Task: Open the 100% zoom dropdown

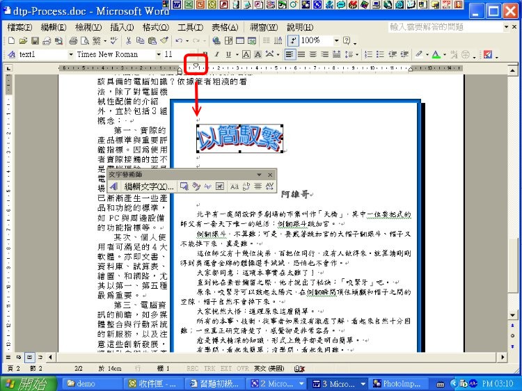Action: pos(336,40)
